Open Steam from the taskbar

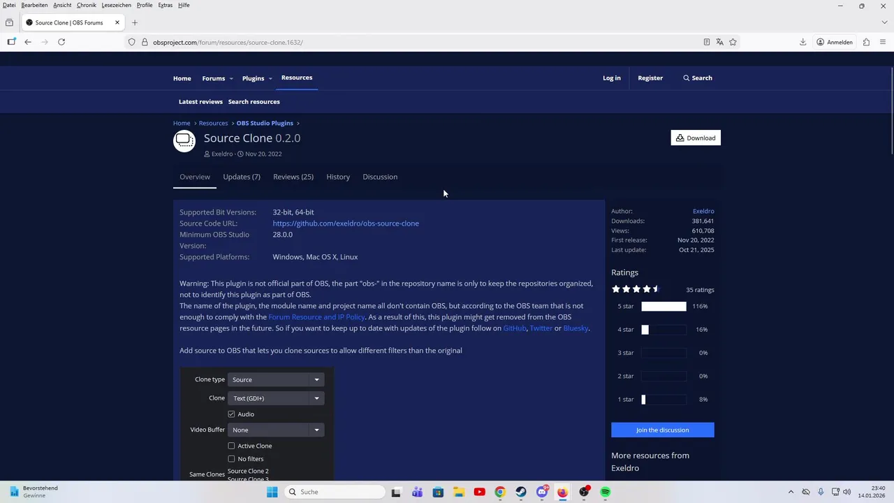521,492
